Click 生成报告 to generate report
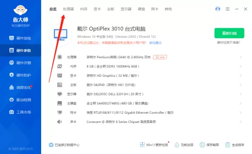 tap(235, 145)
